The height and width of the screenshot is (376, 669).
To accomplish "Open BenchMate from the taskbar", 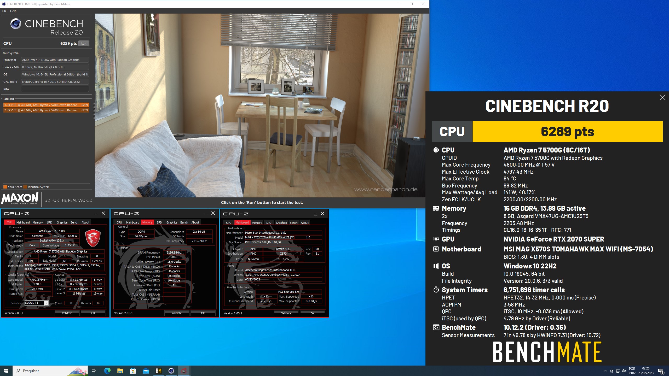I will [158, 371].
